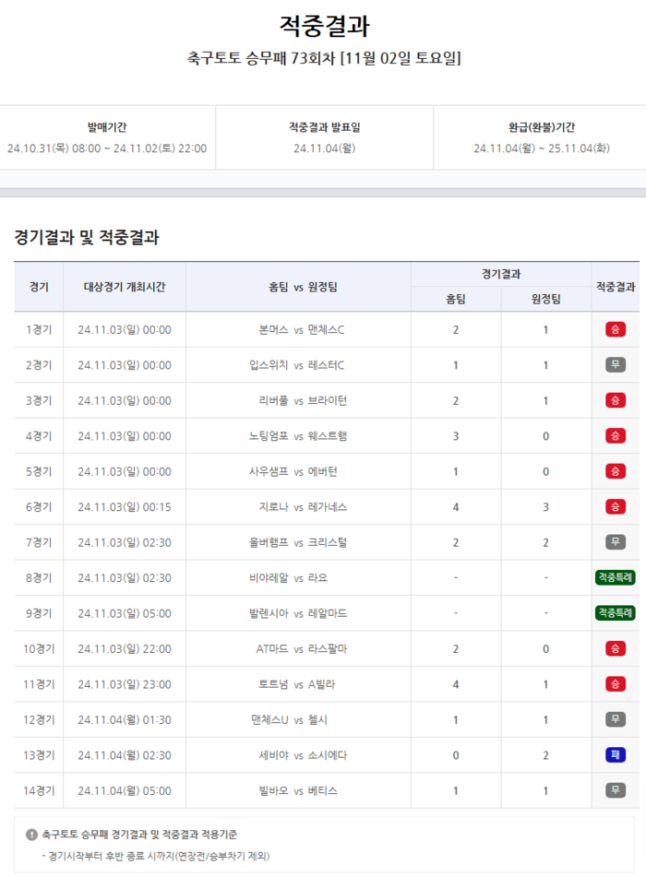The width and height of the screenshot is (646, 877).
Task: Click the 적중결과 발표일 date 24.11.04(월)
Action: 324,148
